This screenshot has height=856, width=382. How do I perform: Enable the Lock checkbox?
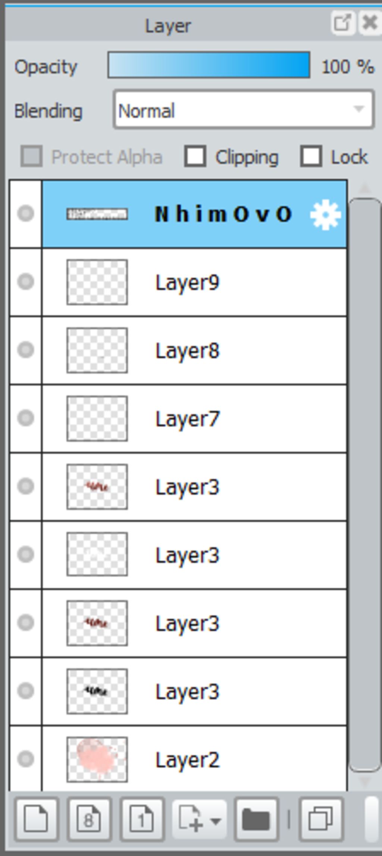(x=311, y=156)
